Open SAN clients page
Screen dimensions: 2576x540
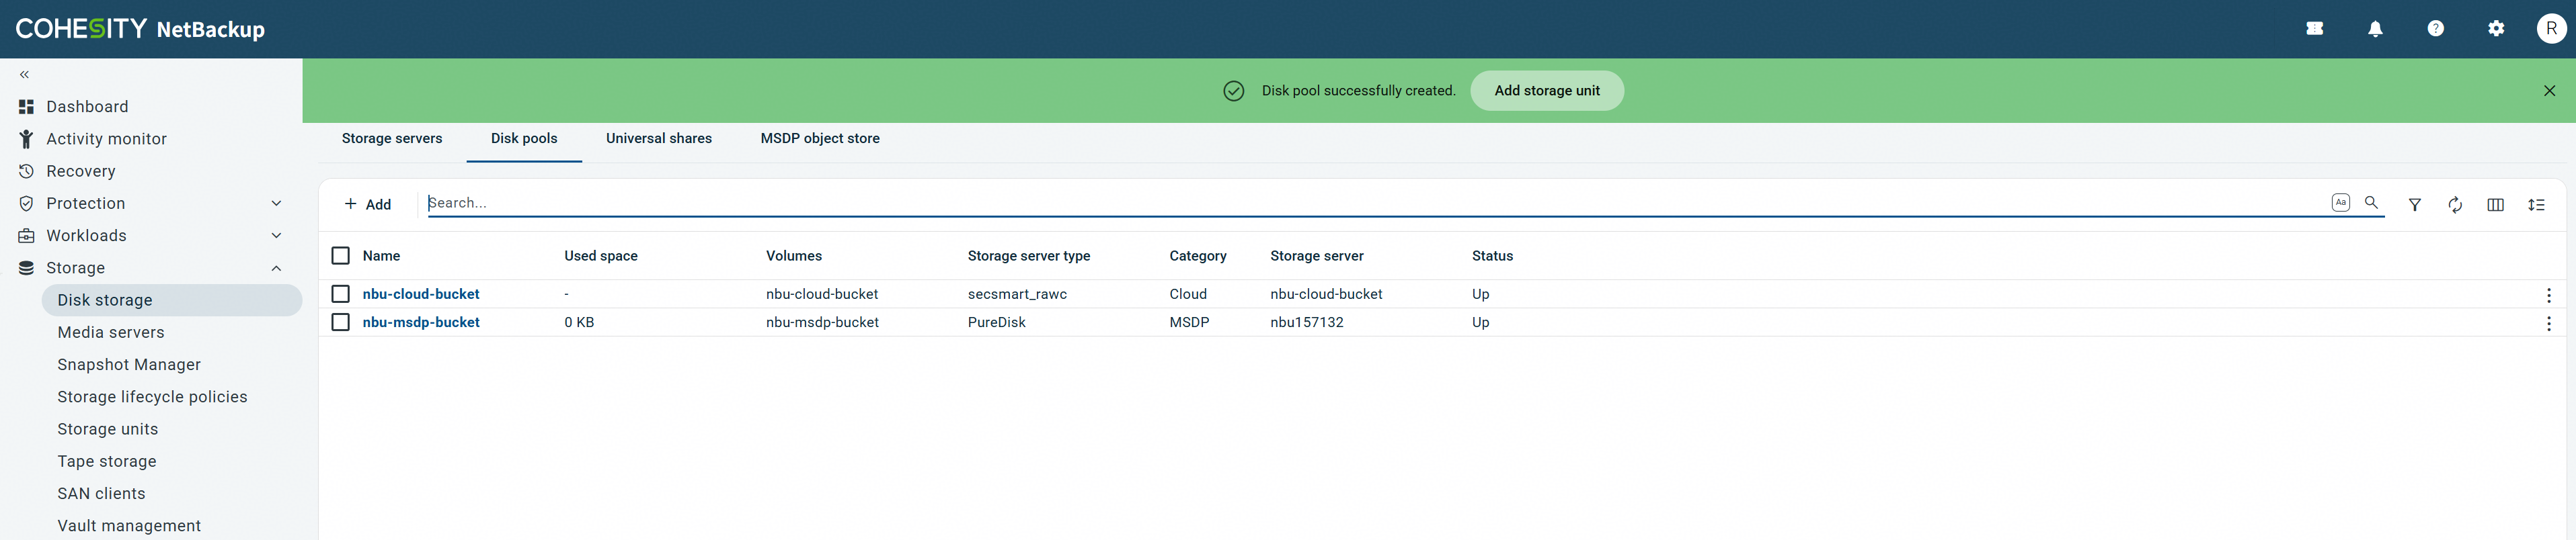[x=101, y=493]
